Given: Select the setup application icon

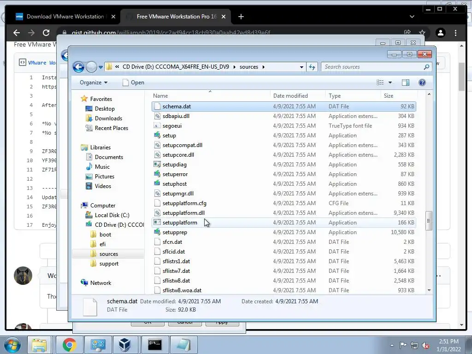Looking at the screenshot, I should (157, 136).
